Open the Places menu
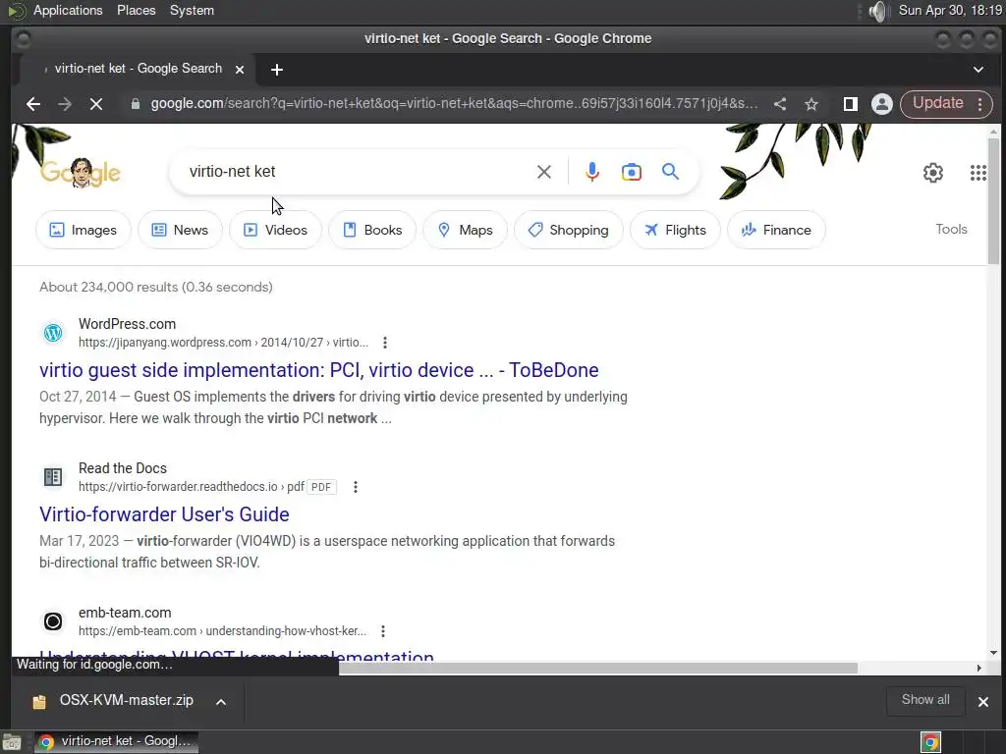The height and width of the screenshot is (754, 1006). (x=136, y=10)
